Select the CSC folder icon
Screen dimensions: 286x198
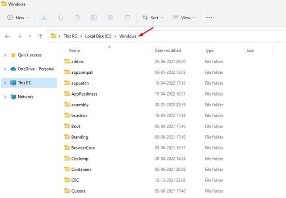coord(67,180)
